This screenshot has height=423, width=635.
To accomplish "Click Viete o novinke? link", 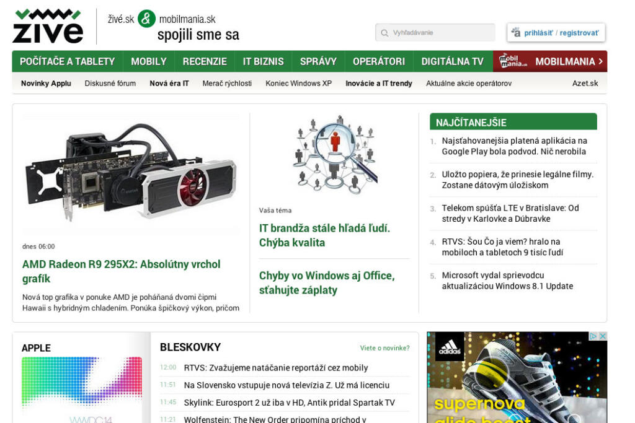I will [x=384, y=348].
